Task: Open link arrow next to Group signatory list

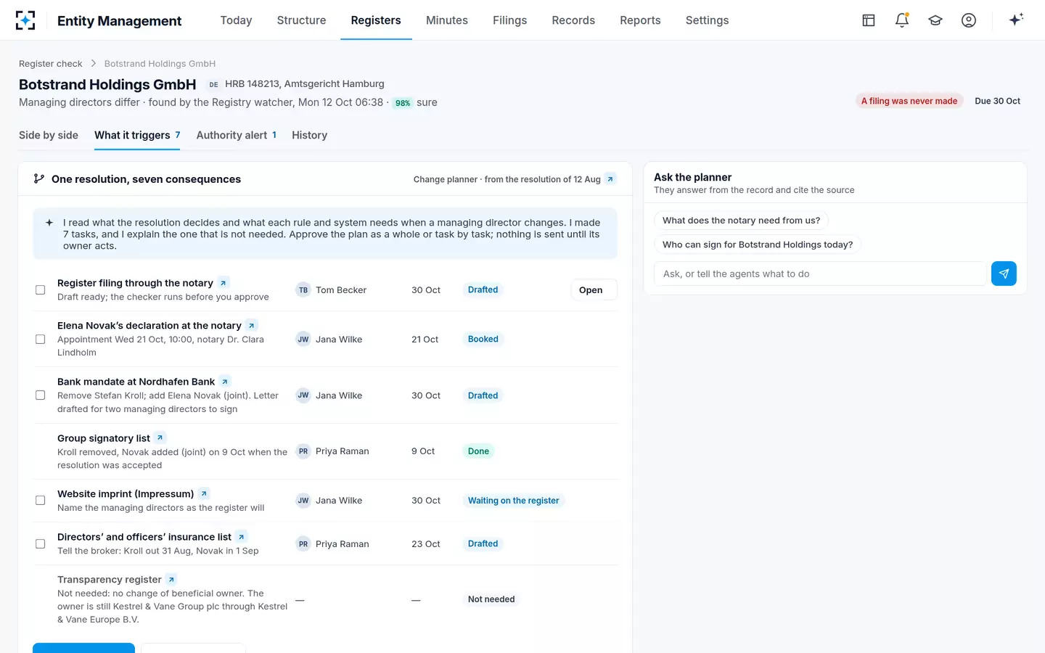Action: [x=160, y=438]
